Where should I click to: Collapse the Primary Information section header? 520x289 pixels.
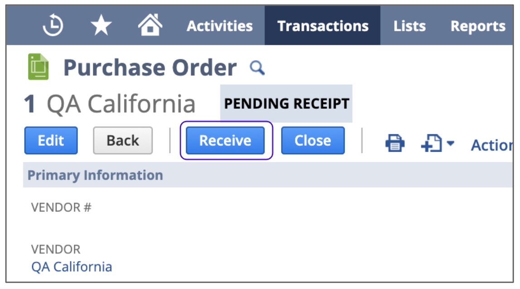click(95, 175)
